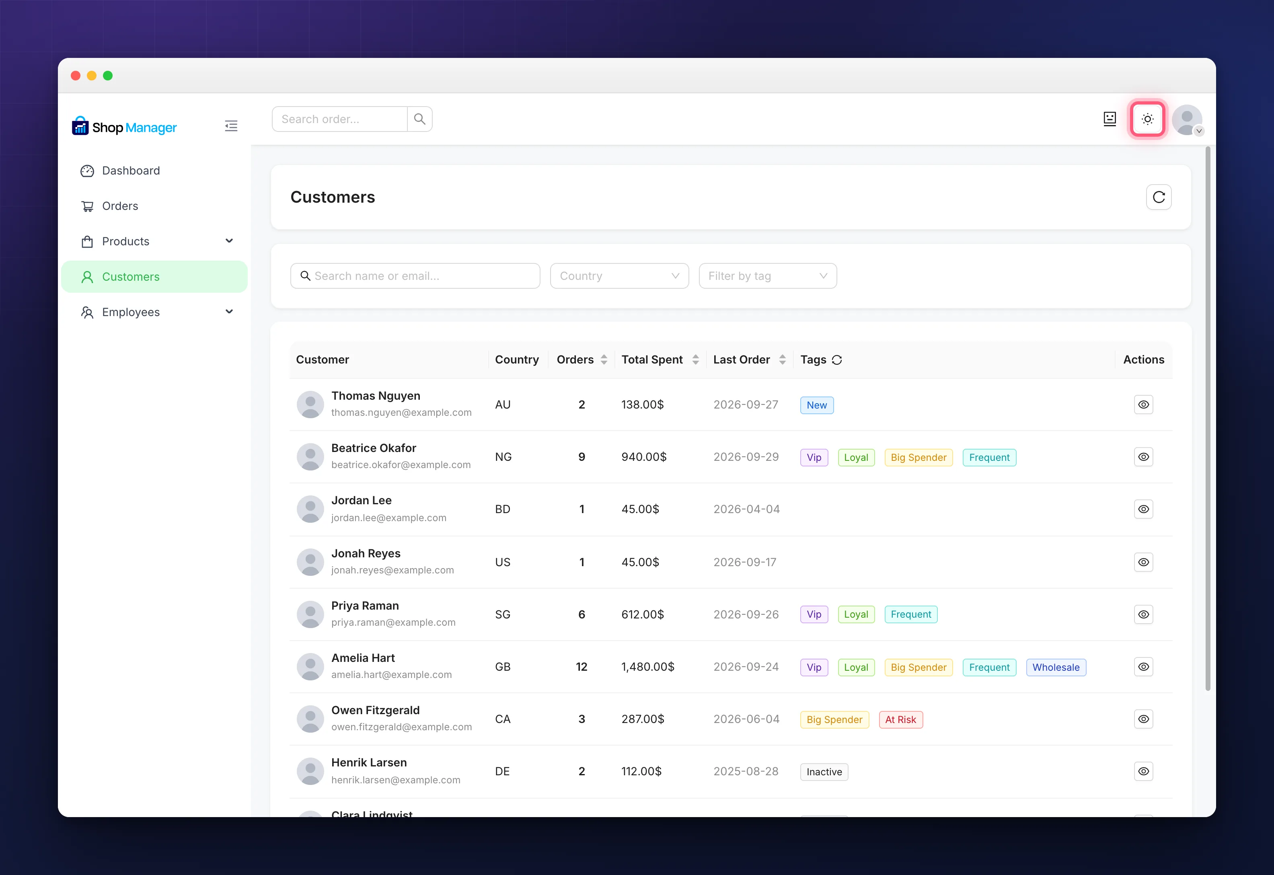Screen dimensions: 1274x875
Task: Click the Search order input field
Action: click(x=339, y=119)
